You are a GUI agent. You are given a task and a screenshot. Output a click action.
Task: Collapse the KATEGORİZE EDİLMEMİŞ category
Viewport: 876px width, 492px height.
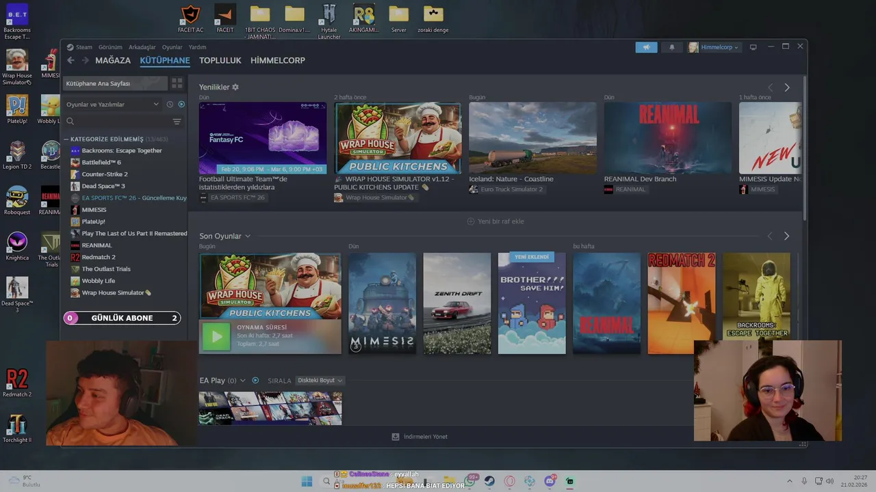tap(66, 139)
